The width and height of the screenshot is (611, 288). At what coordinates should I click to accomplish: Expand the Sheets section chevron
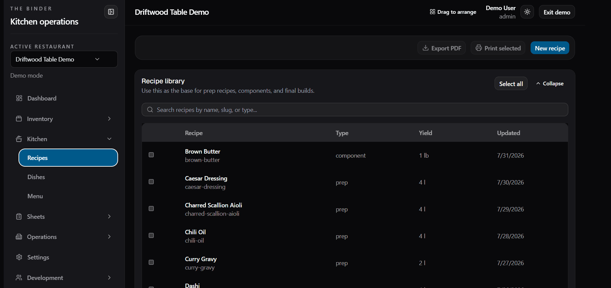109,216
